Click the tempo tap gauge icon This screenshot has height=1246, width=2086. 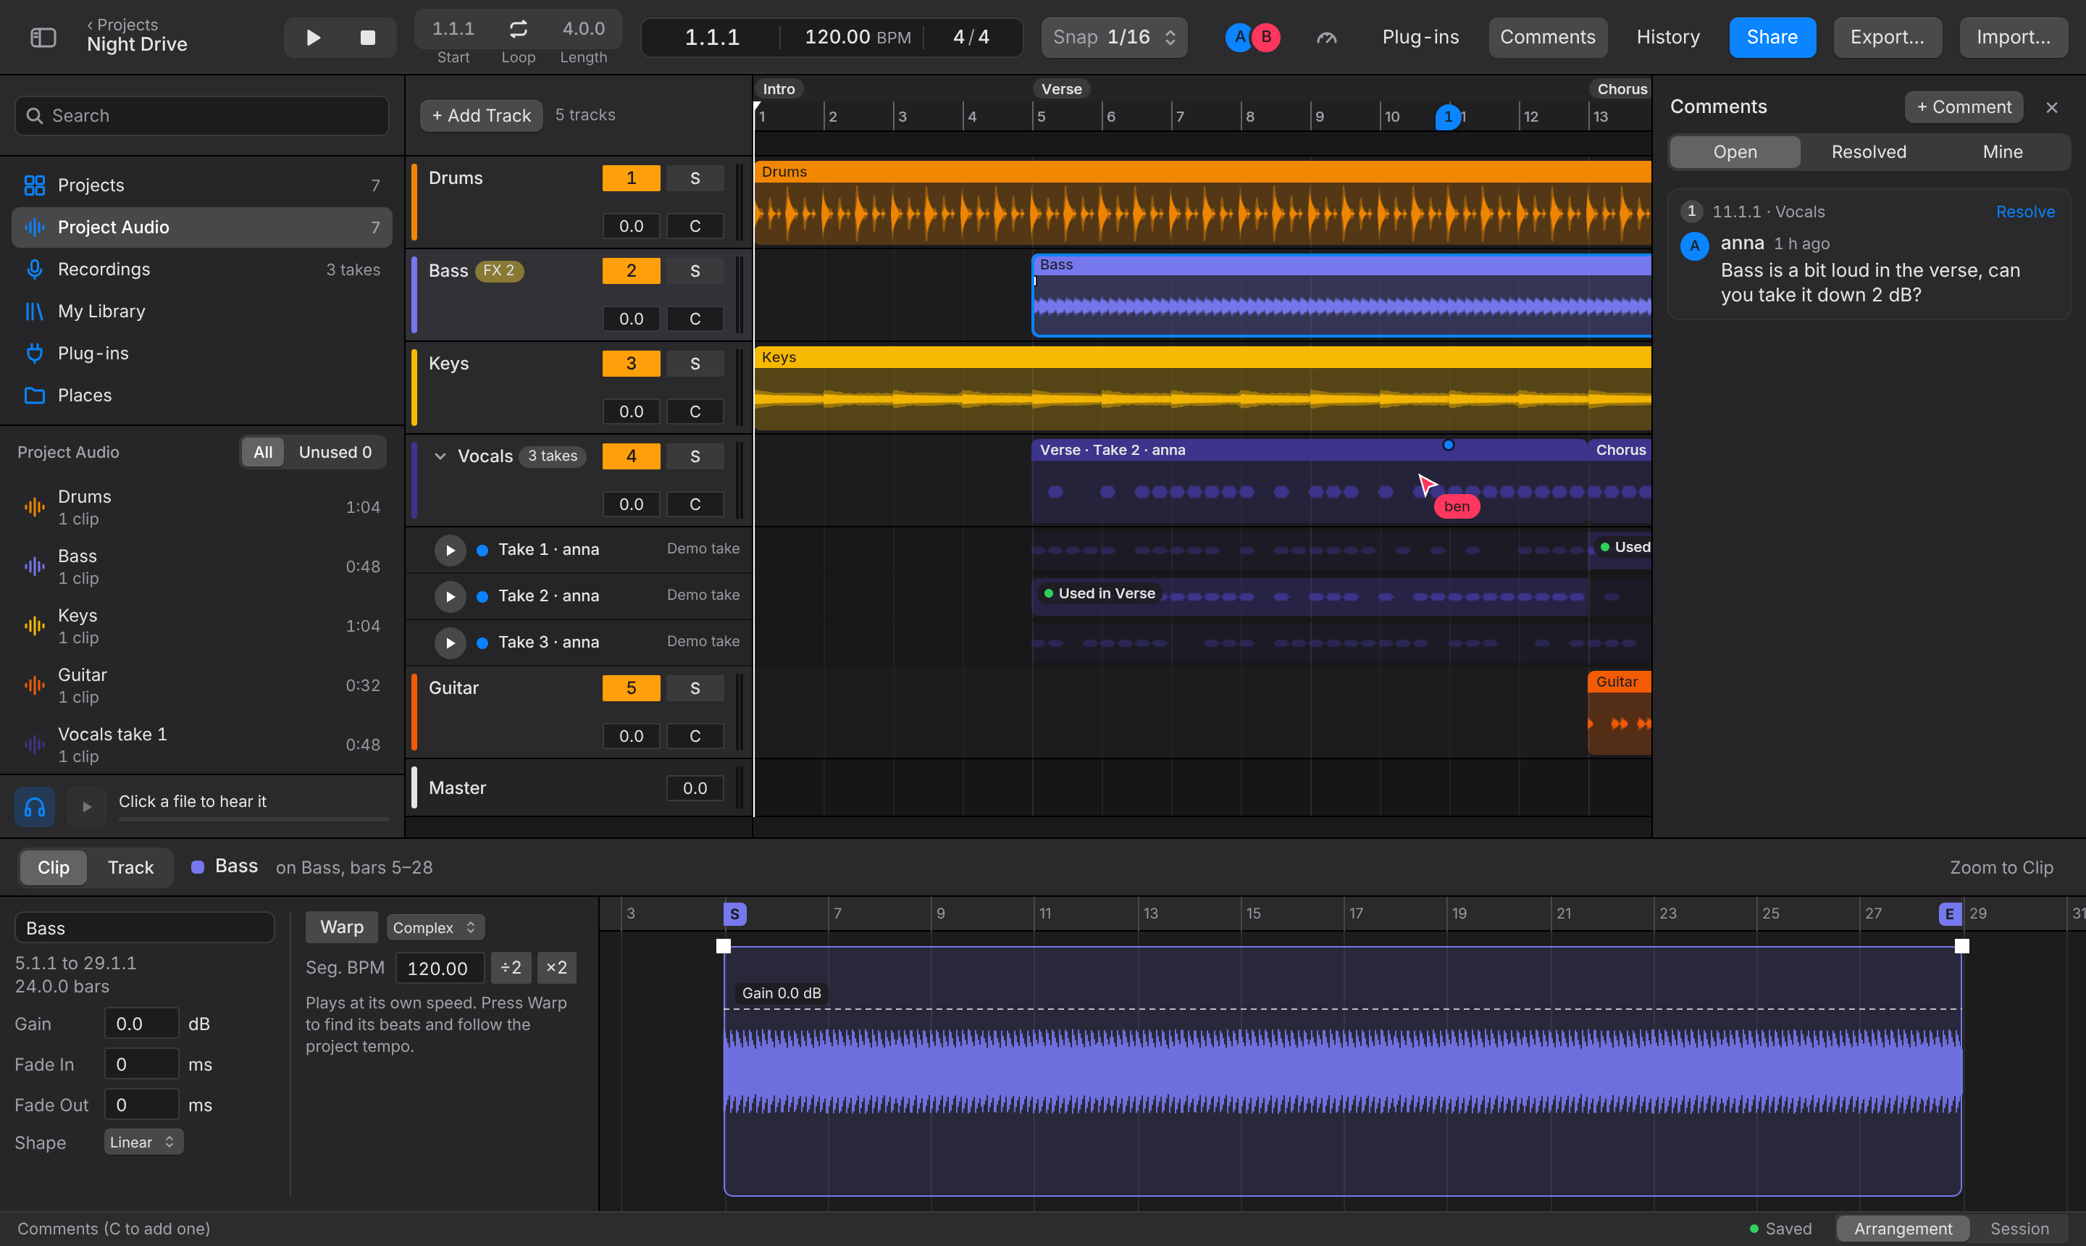(1326, 38)
